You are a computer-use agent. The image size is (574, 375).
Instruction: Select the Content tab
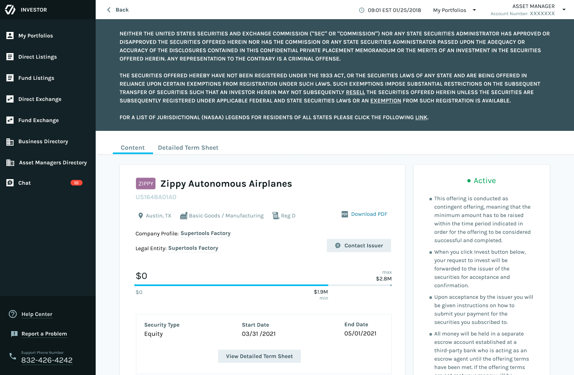click(x=133, y=148)
